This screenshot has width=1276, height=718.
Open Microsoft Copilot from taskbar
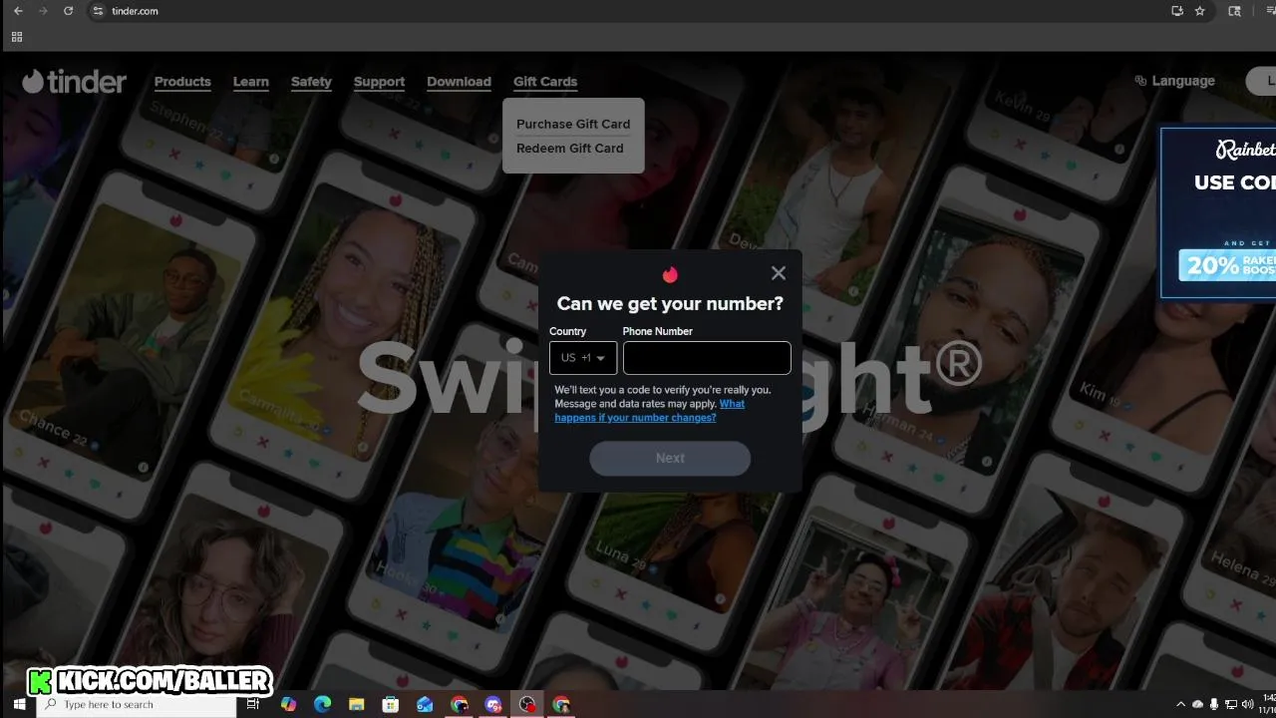point(288,704)
